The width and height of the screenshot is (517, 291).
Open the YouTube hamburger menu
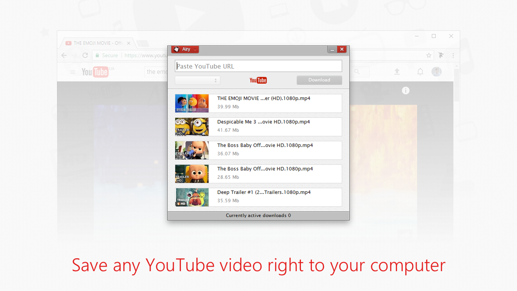[x=73, y=72]
